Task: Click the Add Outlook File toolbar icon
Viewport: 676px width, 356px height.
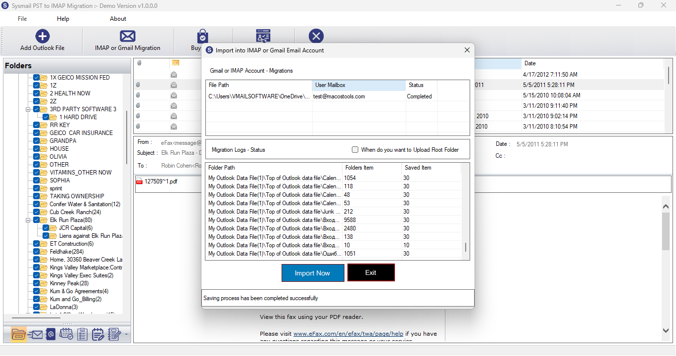Action: point(43,36)
